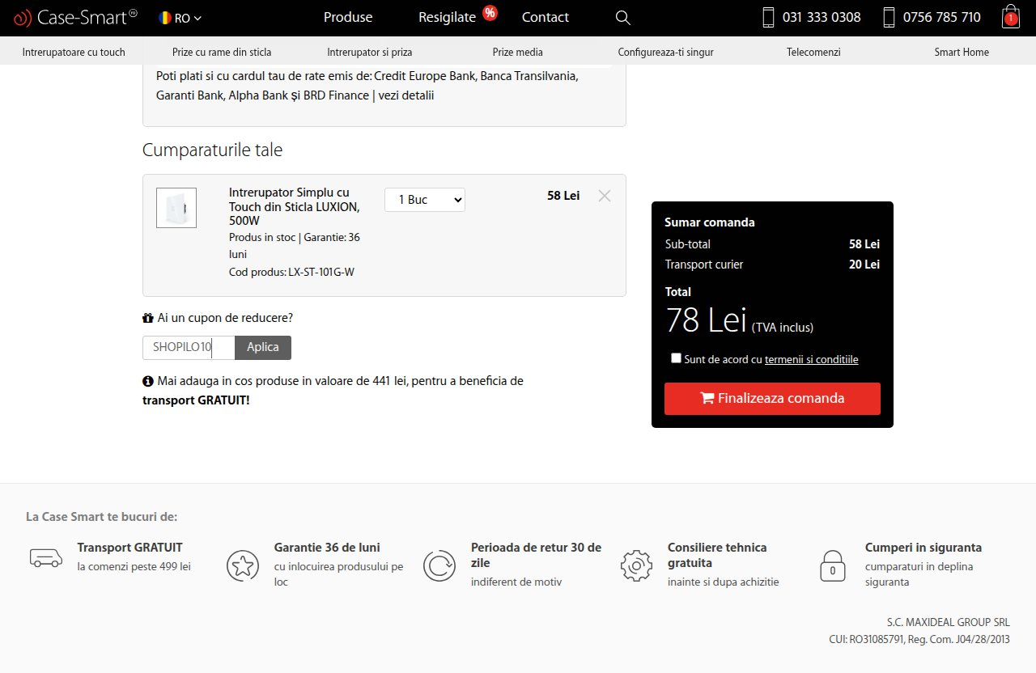Image resolution: width=1036 pixels, height=673 pixels.
Task: Follow the vezi detalii link
Action: click(406, 95)
